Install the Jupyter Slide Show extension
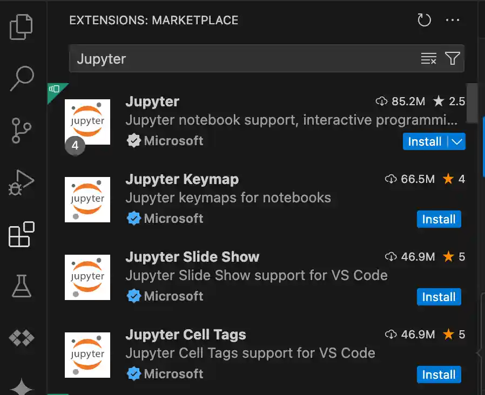Image resolution: width=485 pixels, height=395 pixels. pyautogui.click(x=439, y=297)
